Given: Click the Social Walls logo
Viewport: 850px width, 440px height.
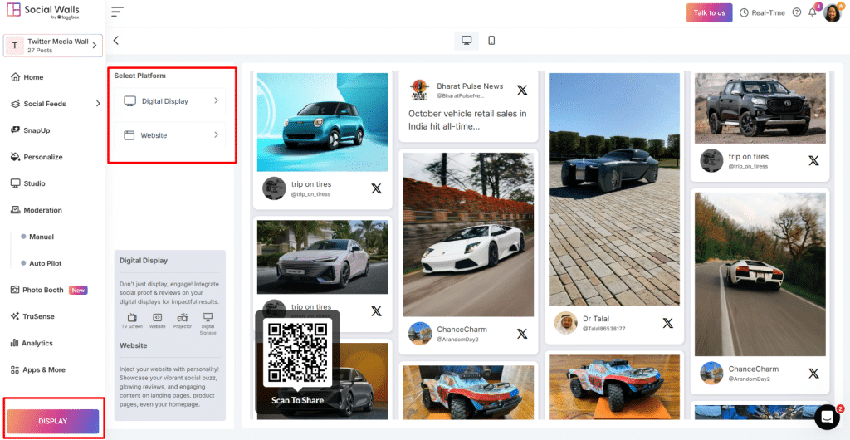Looking at the screenshot, I should tap(43, 11).
